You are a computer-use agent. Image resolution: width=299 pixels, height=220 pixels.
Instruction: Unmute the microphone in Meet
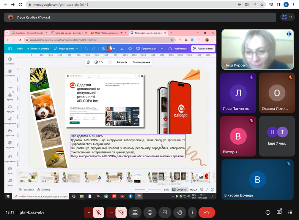(x=99, y=213)
